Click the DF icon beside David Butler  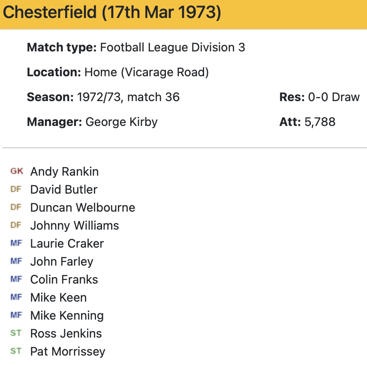pos(16,189)
